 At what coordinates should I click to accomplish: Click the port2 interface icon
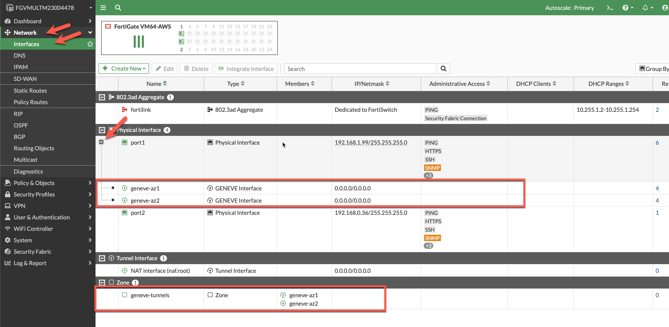pyautogui.click(x=125, y=213)
